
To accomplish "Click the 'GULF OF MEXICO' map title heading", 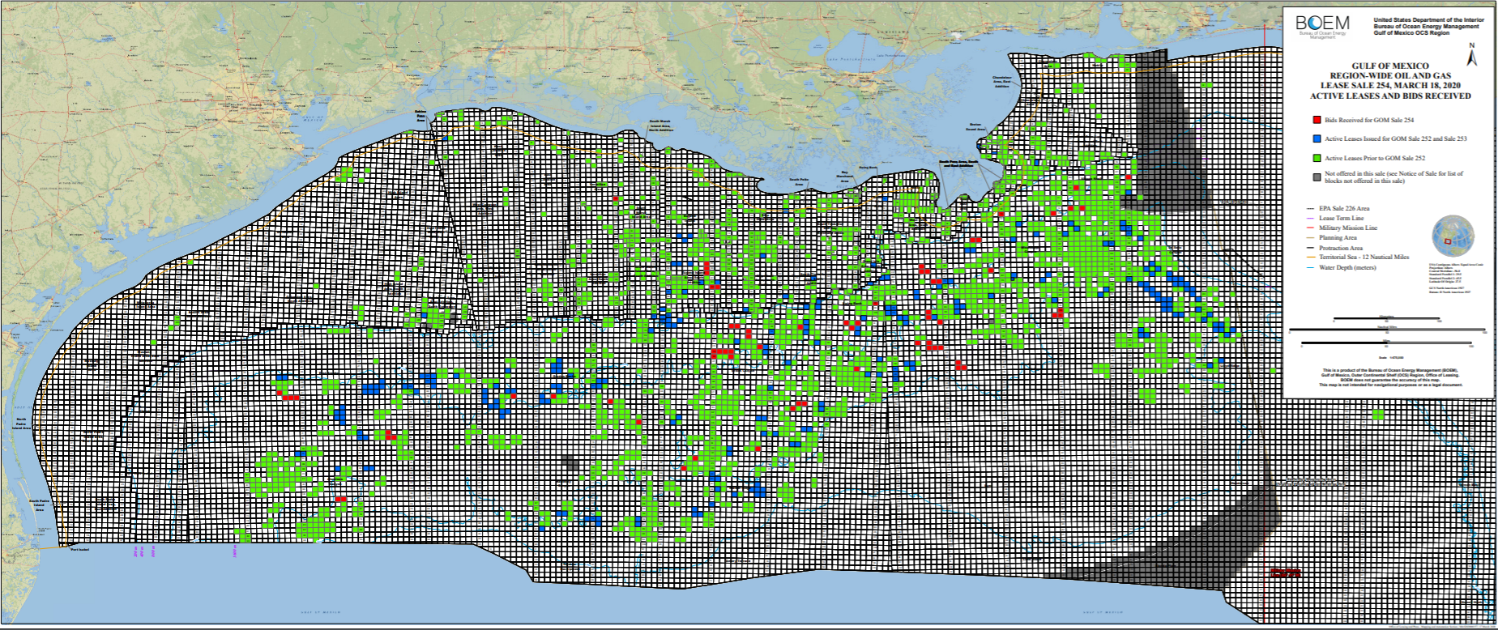I will [1390, 66].
